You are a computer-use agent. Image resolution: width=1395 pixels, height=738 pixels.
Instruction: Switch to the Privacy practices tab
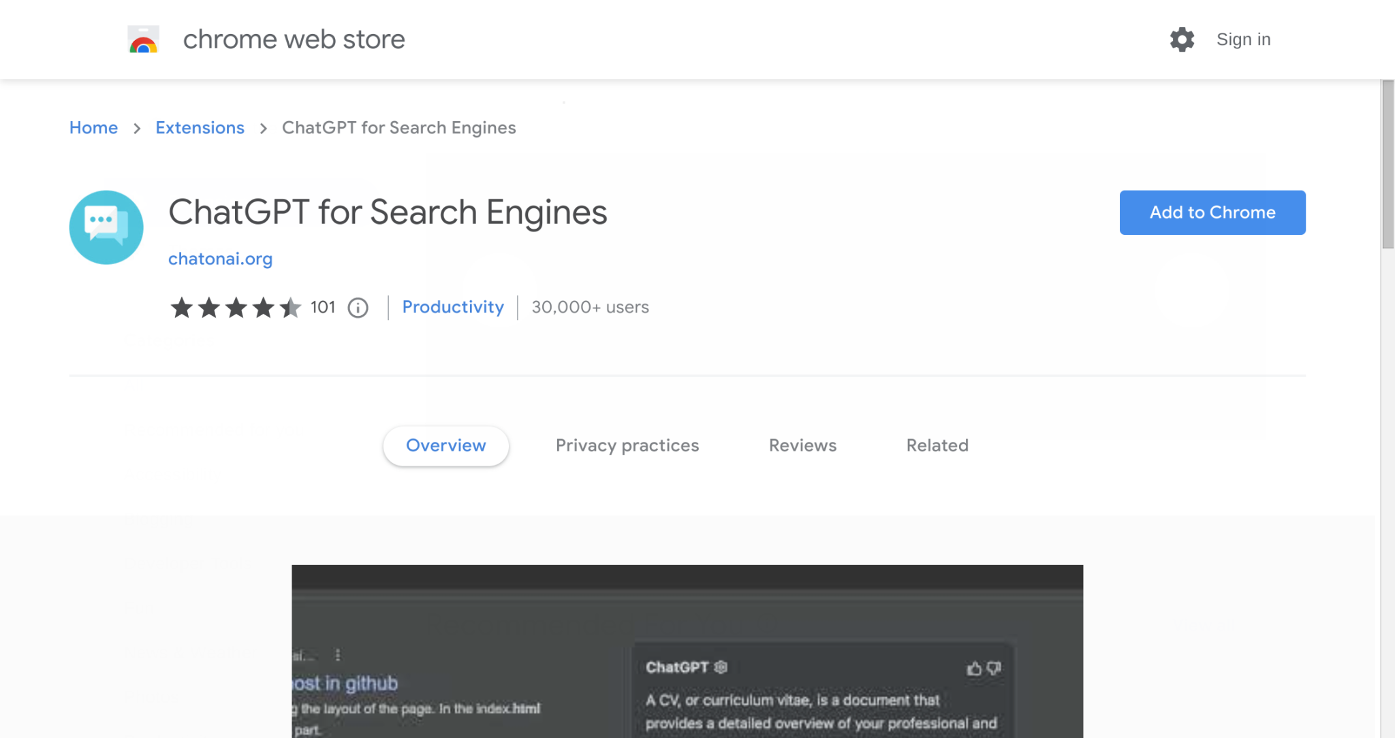point(627,446)
